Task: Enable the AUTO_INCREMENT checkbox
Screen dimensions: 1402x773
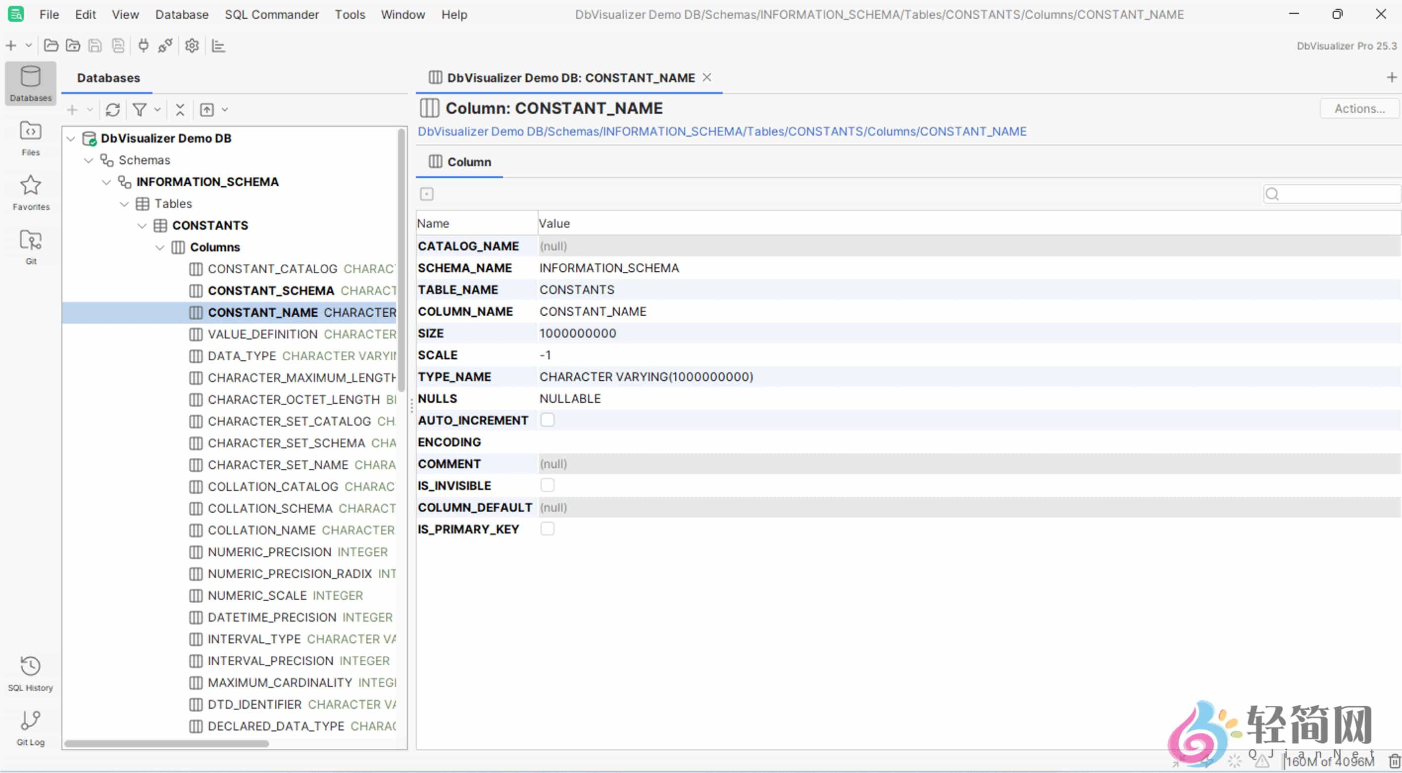Action: click(548, 420)
